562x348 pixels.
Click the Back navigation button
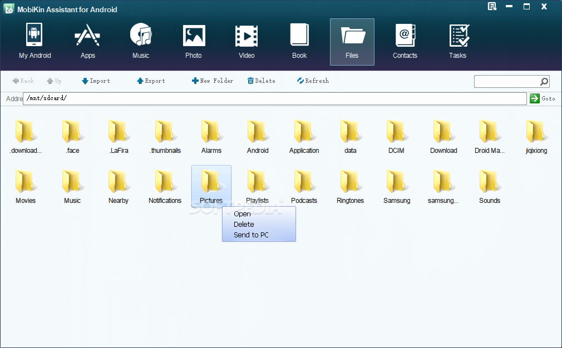tap(23, 81)
